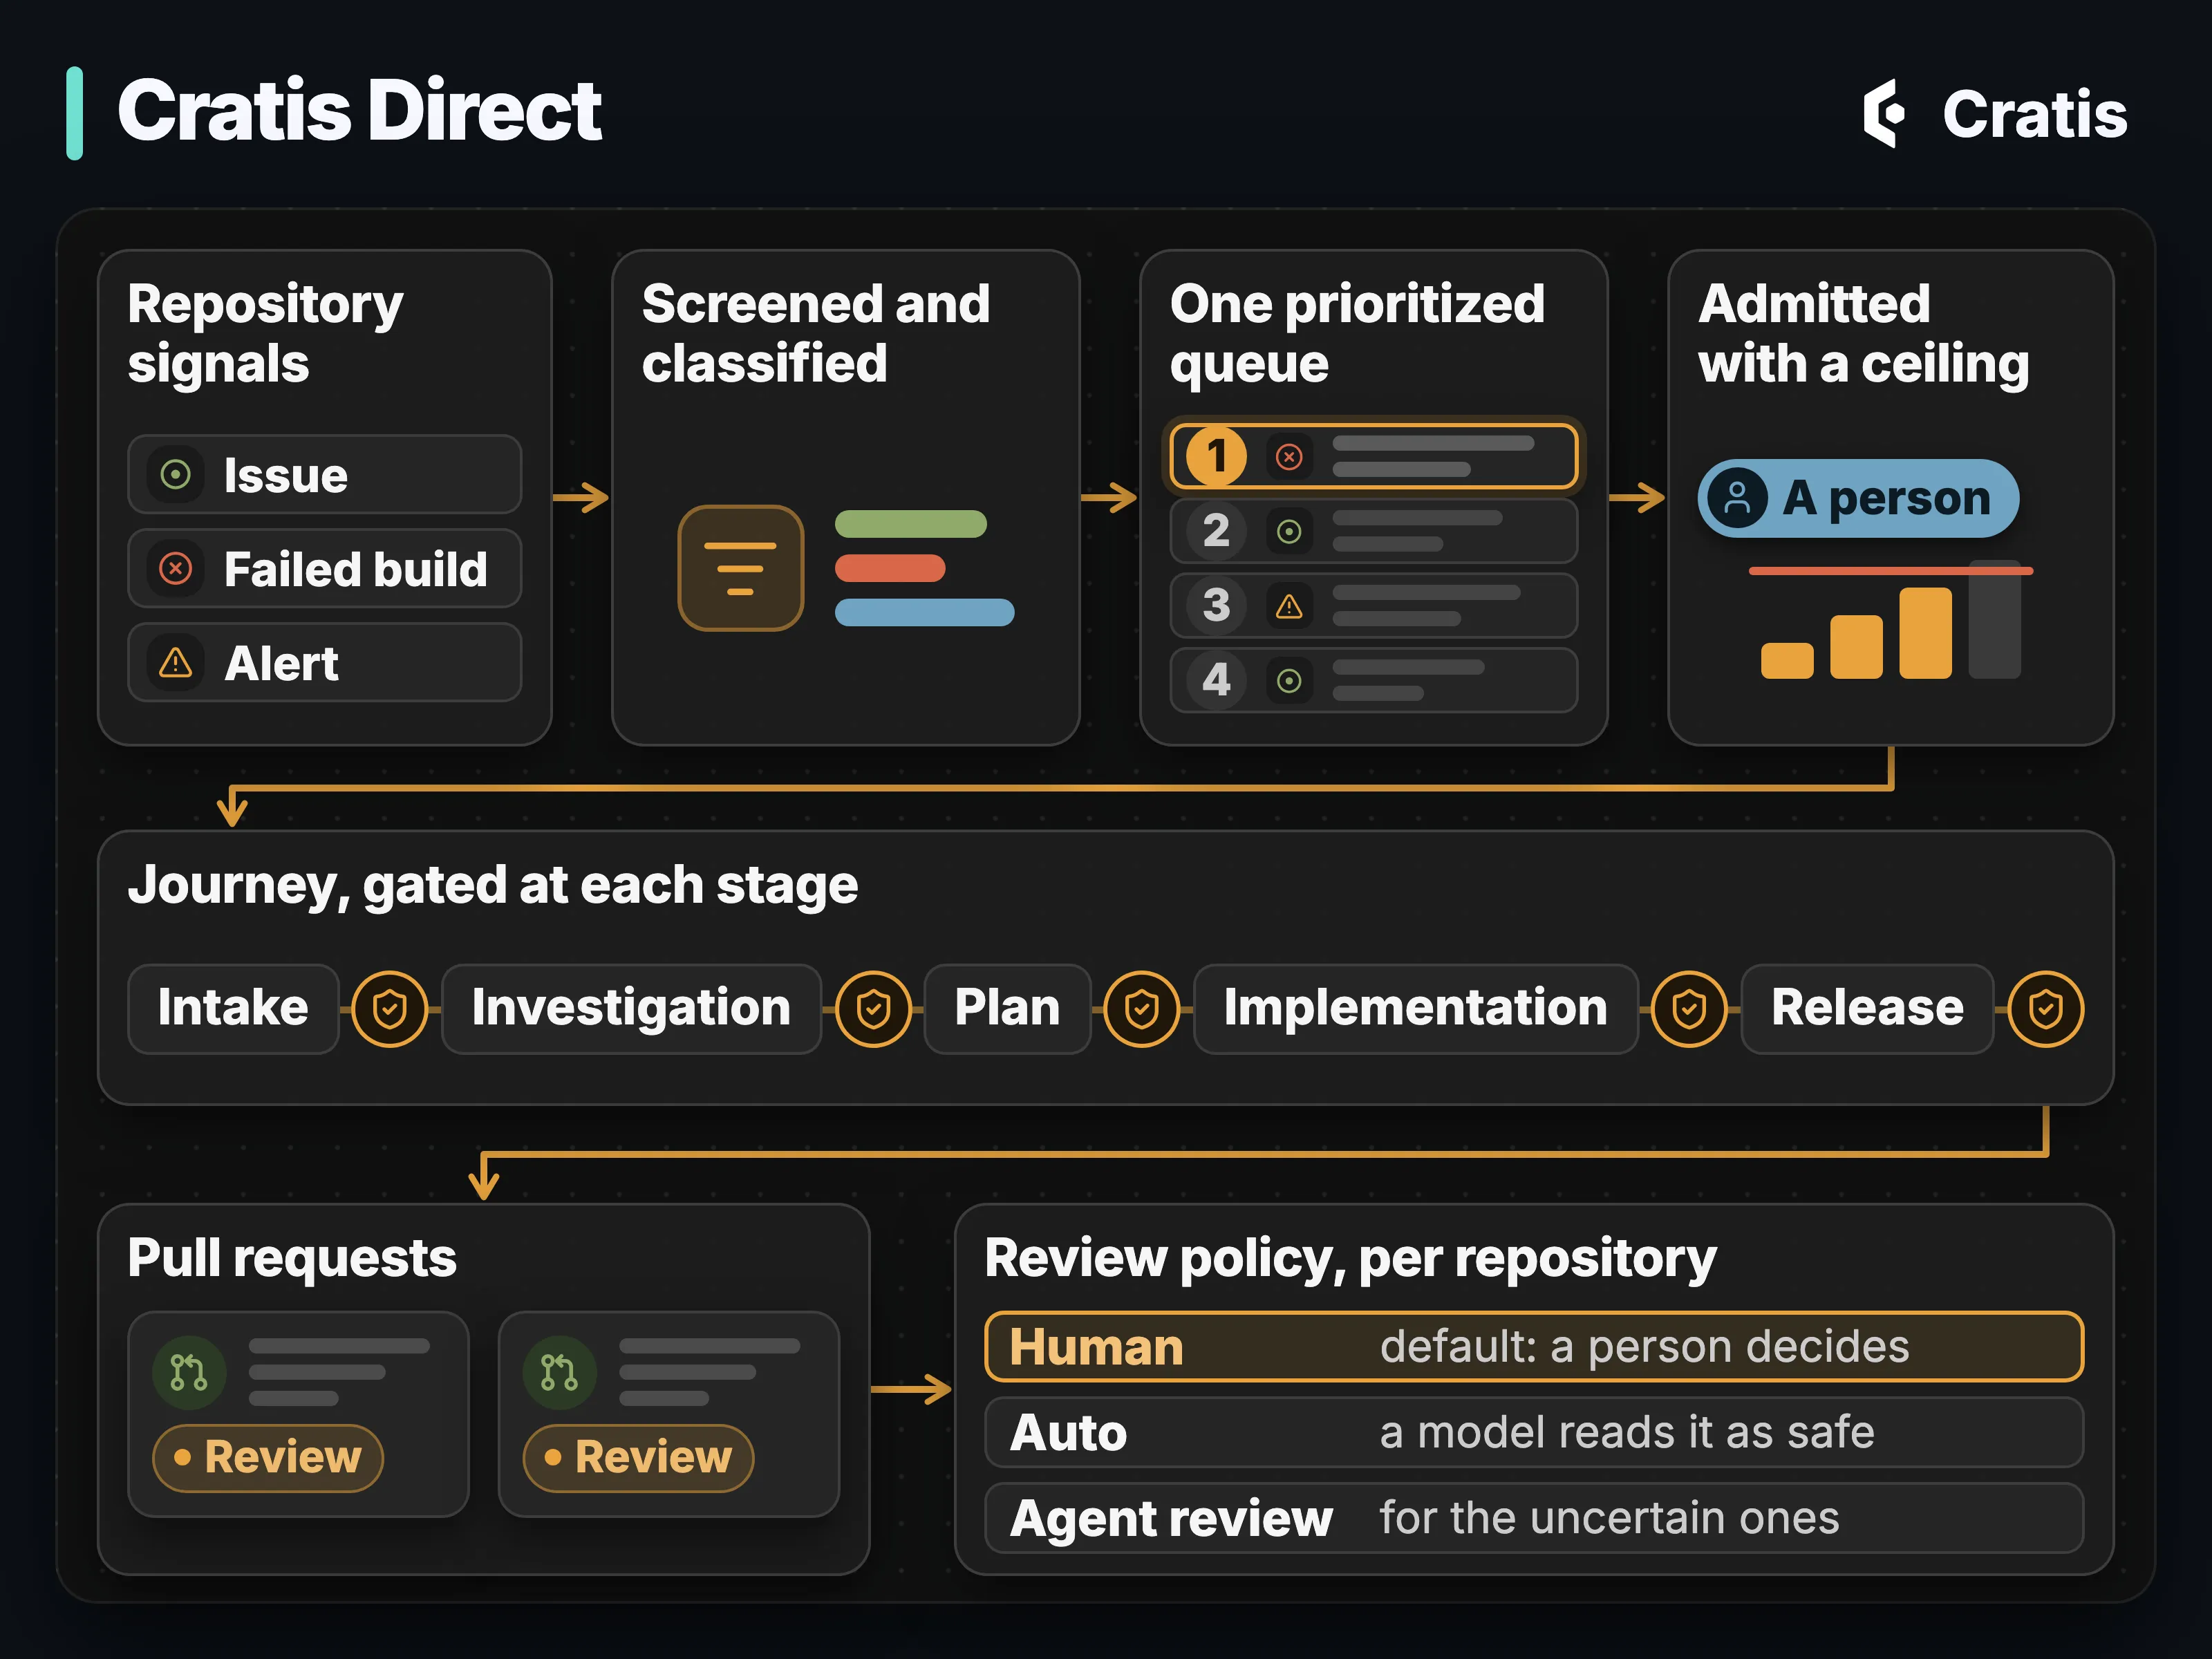Select the Alert signal row

tap(325, 663)
